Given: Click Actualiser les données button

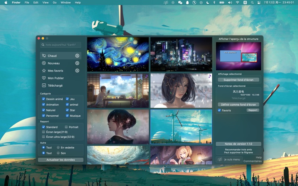Looking at the screenshot, I should pos(61,160).
